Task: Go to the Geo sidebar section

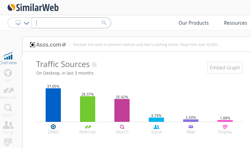Action: [8, 75]
